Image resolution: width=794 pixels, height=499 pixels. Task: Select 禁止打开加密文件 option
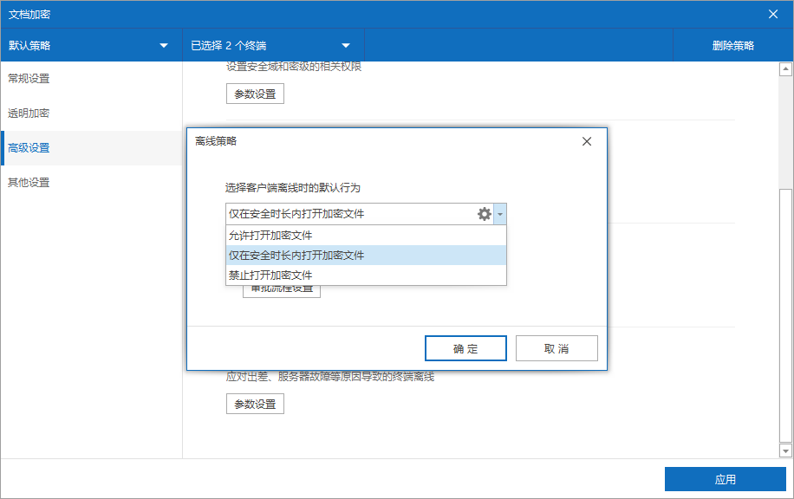tap(366, 275)
